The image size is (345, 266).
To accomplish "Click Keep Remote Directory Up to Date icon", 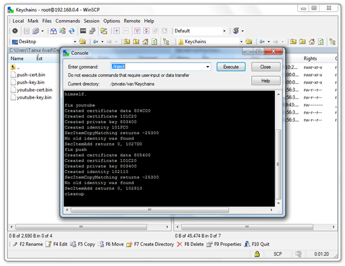I will [x=72, y=31].
